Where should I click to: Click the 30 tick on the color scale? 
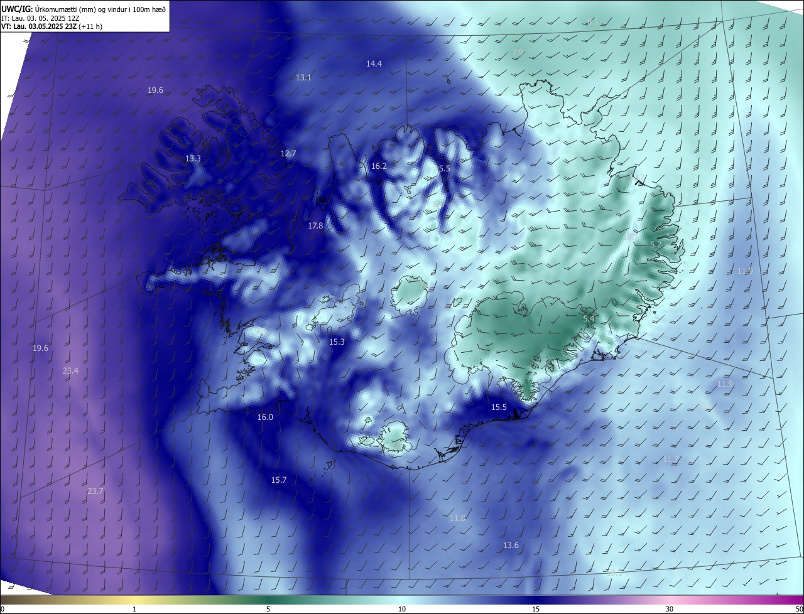click(x=670, y=609)
